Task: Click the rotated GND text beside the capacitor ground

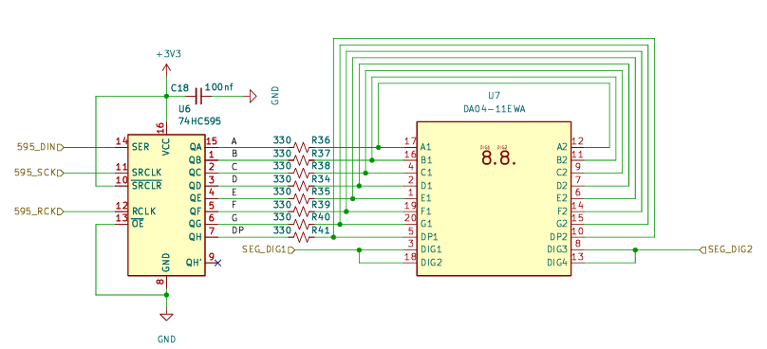Action: tap(275, 96)
